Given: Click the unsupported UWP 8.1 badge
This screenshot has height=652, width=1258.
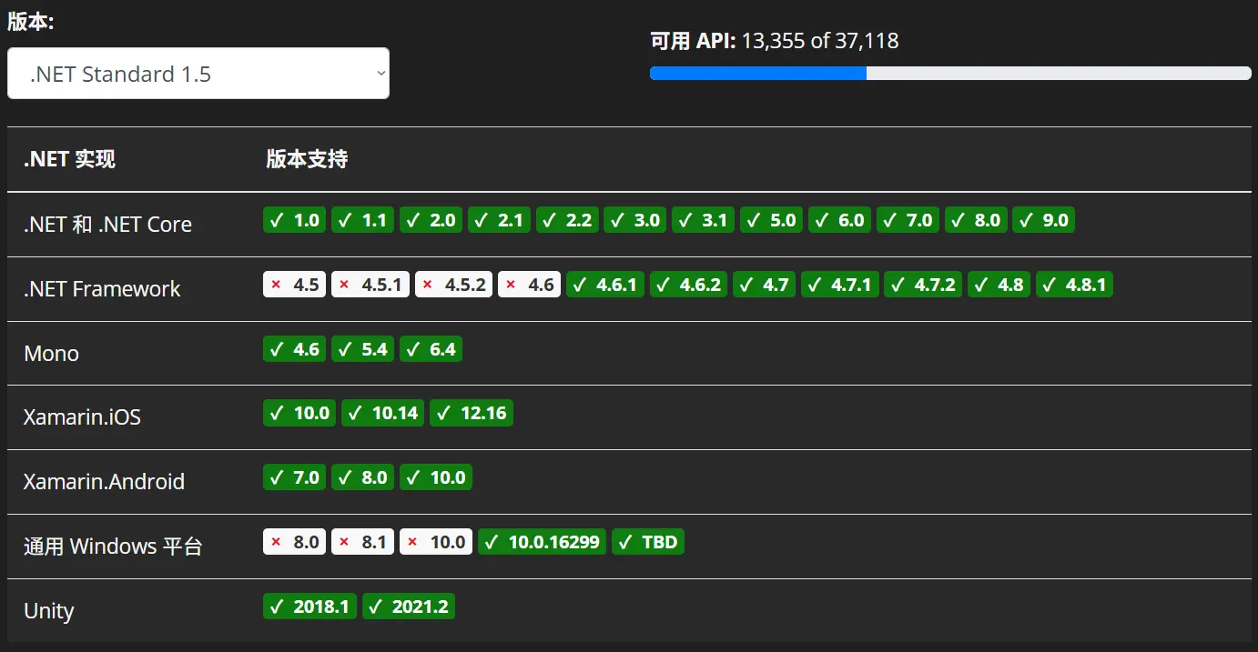Looking at the screenshot, I should click(362, 542).
